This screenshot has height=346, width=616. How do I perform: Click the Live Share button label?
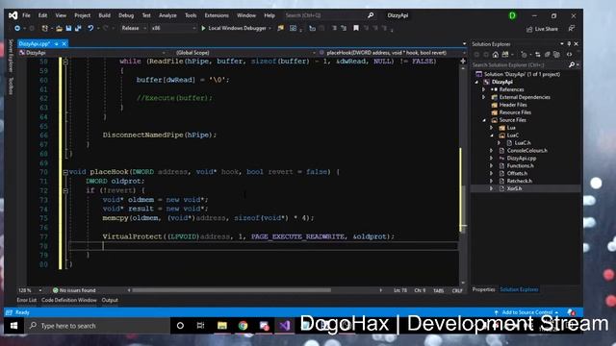547,29
